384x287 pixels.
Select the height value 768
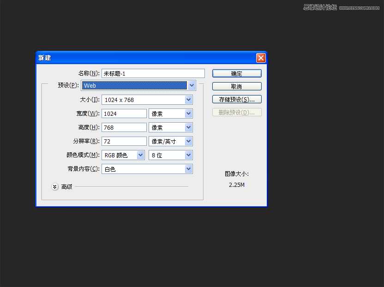123,127
